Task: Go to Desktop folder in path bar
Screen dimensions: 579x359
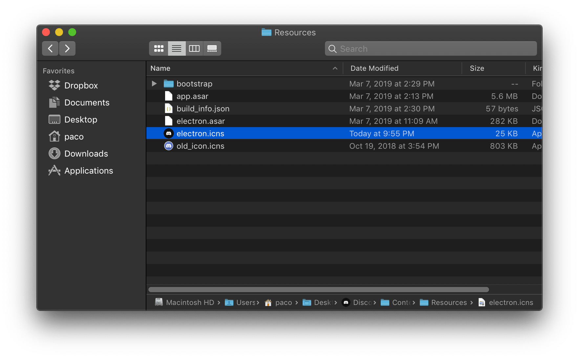Action: pyautogui.click(x=317, y=302)
